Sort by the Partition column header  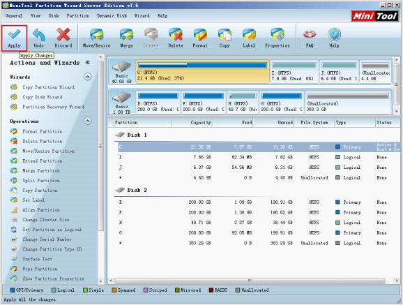coord(142,123)
